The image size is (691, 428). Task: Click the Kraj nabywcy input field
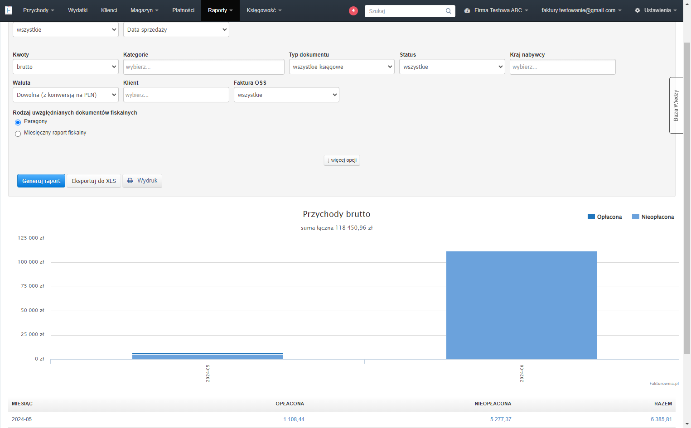[563, 67]
